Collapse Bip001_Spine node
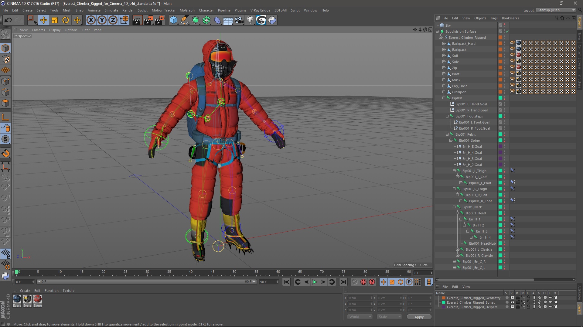Viewport: 583px width, 327px height. pyautogui.click(x=451, y=140)
